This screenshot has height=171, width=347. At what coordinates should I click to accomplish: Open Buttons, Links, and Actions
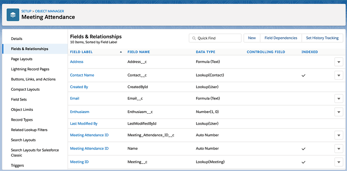[33, 79]
